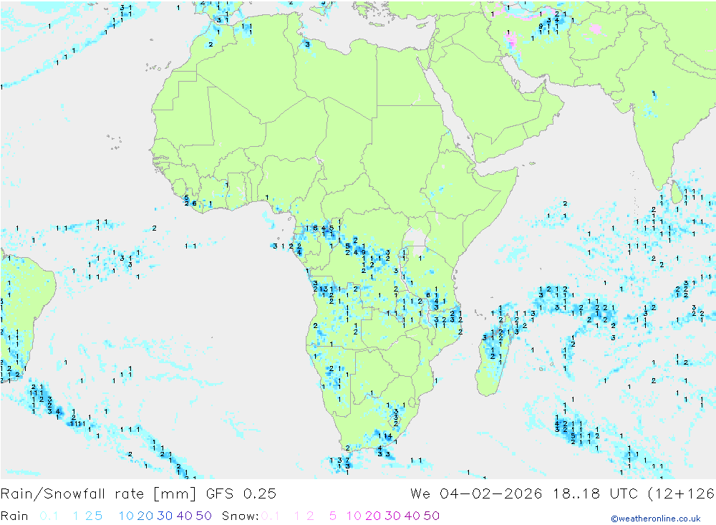716x525 pixels.
Task: Click the "Rain/Snowfall rate [mm]" title text
Action: (x=99, y=494)
